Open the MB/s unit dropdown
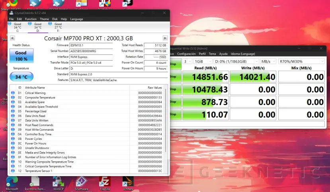The height and width of the screenshot is (192, 330). click(268, 61)
